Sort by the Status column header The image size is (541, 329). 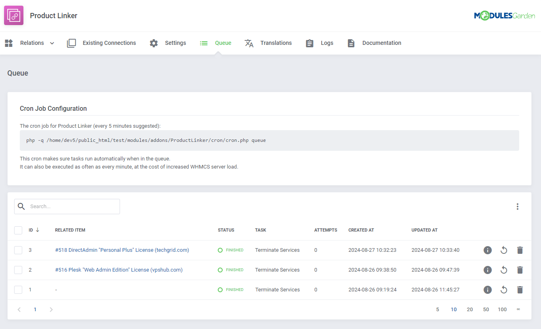[x=226, y=230]
